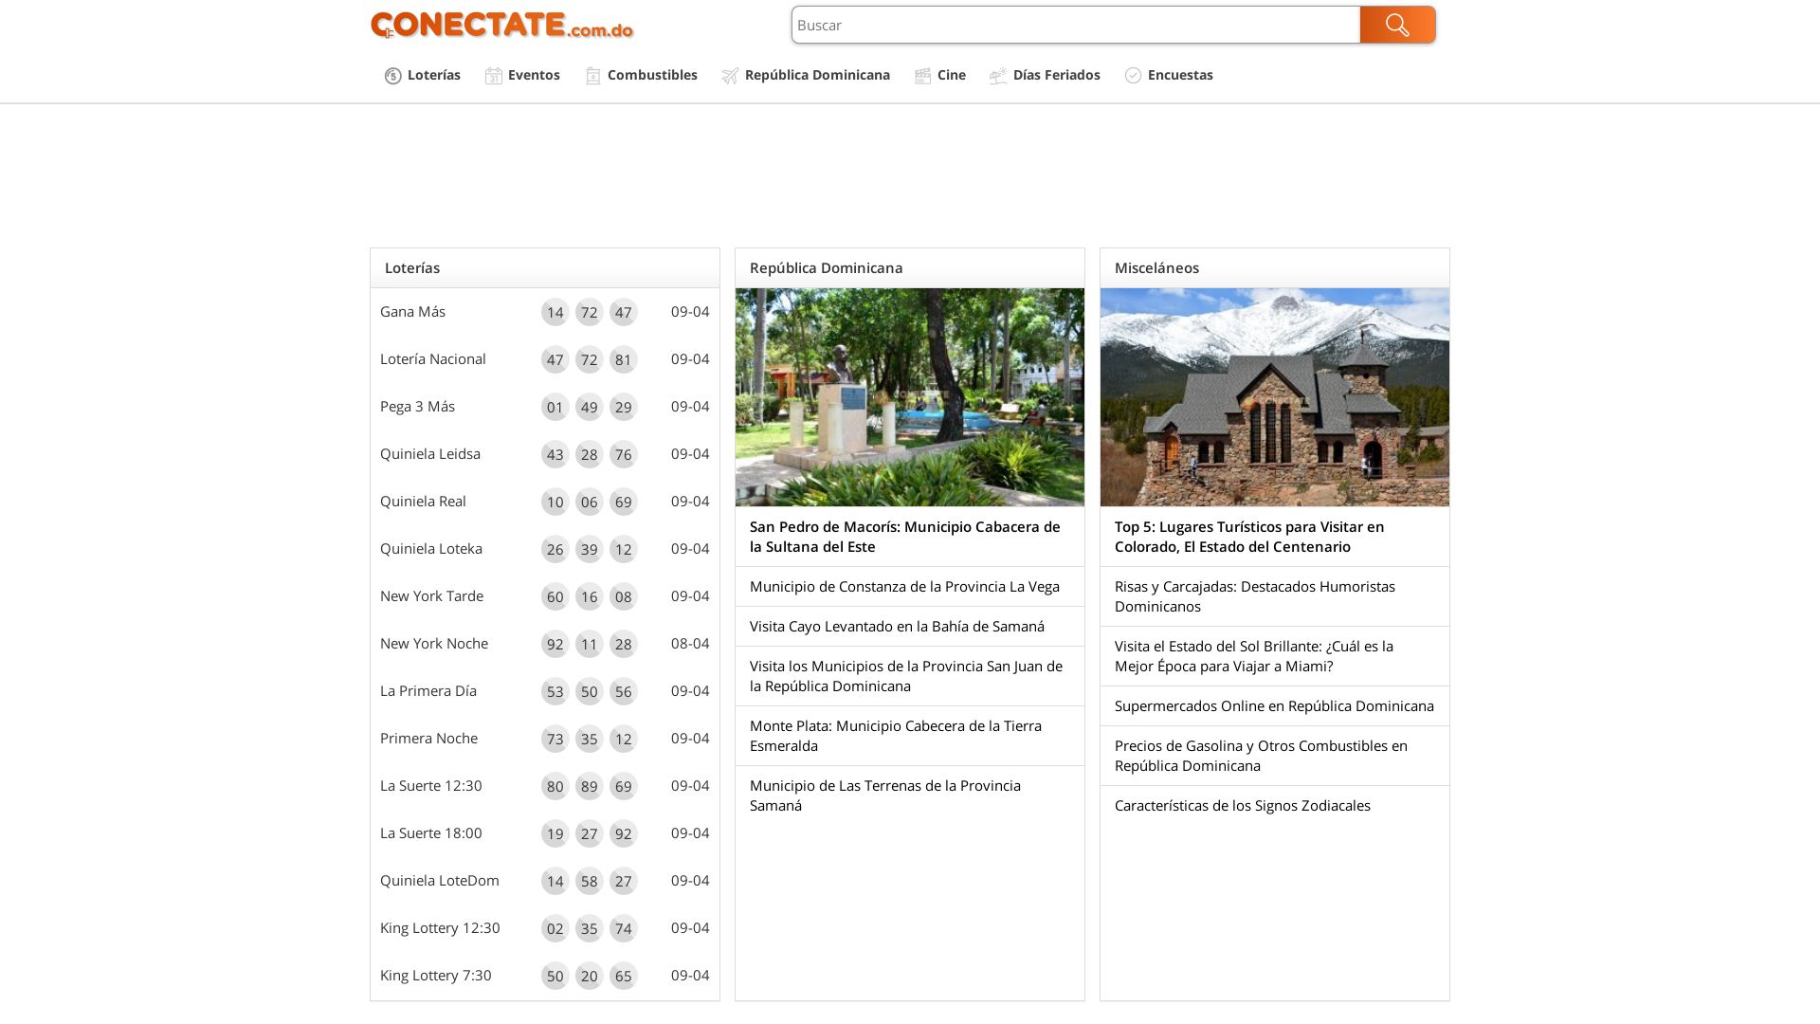Click the Días Feriados beach icon
This screenshot has width=1820, height=1024.
pos(998,76)
